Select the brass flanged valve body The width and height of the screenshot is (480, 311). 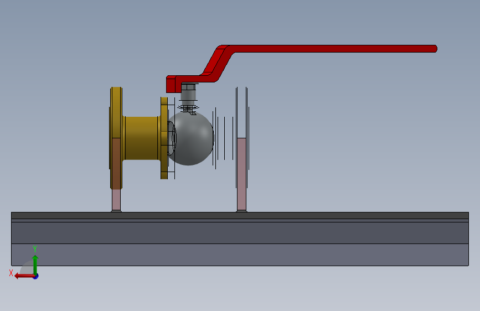141,138
